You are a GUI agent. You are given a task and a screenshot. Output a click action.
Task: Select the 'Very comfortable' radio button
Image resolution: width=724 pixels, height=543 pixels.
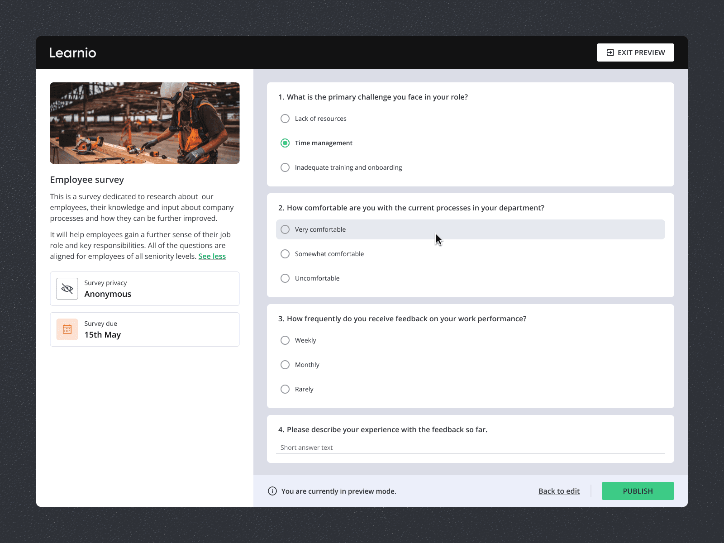[x=285, y=229]
